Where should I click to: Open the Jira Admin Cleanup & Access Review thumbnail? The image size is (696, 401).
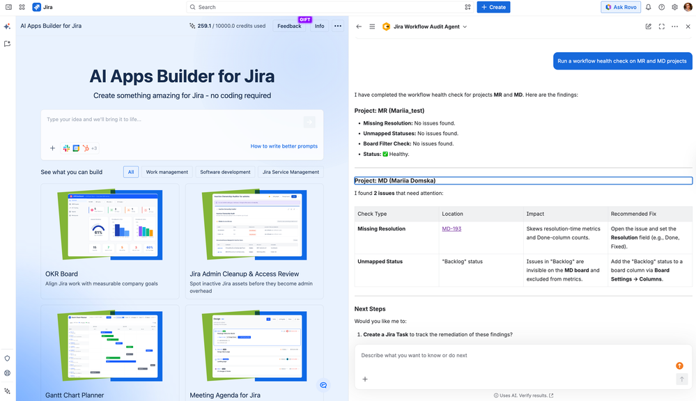[254, 226]
